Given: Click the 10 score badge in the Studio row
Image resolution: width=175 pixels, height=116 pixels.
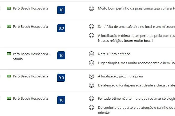Looking at the screenshot, I should tap(61, 55).
